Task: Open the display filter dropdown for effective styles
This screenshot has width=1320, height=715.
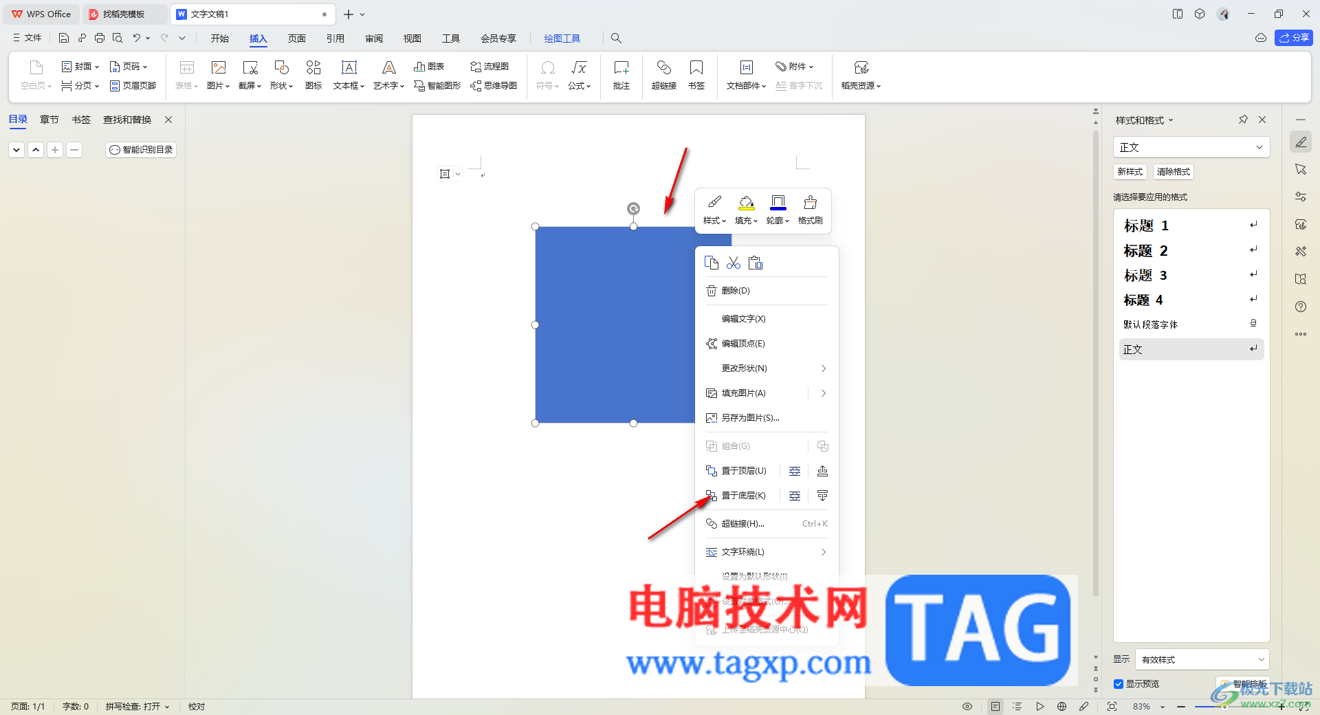Action: pos(1202,659)
